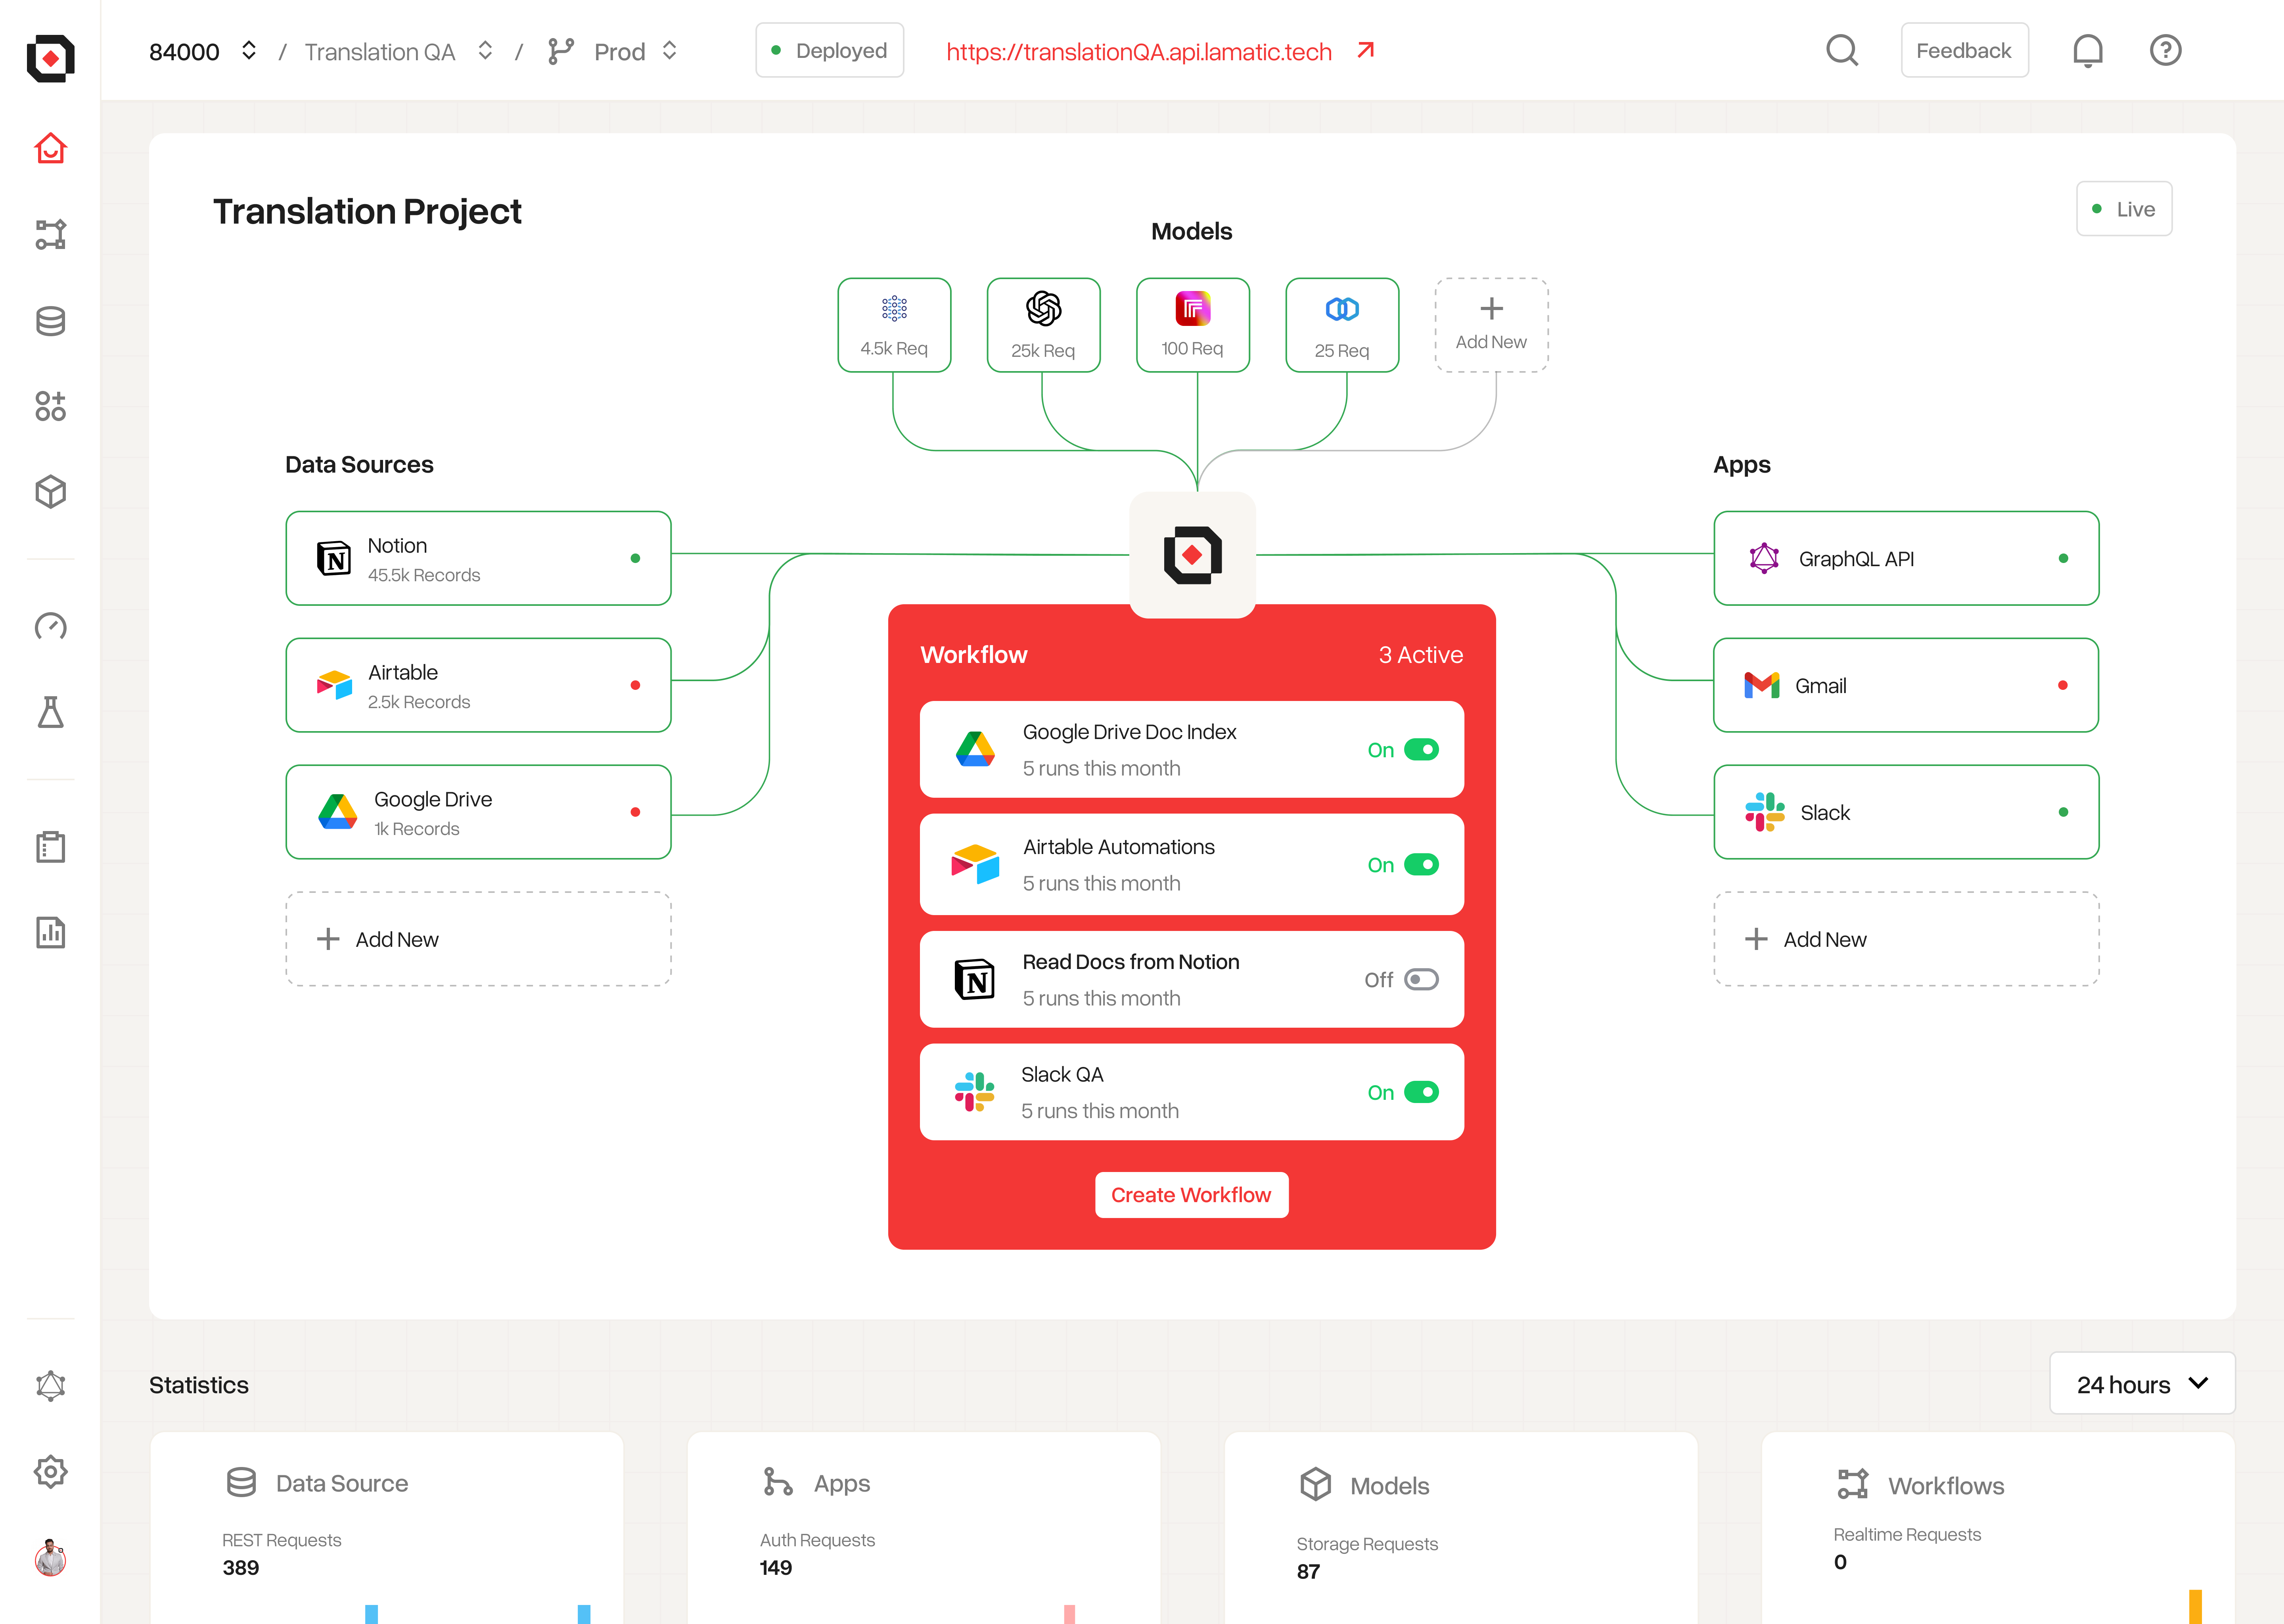2284x1624 pixels.
Task: Open the help question mark icon
Action: tap(2166, 50)
